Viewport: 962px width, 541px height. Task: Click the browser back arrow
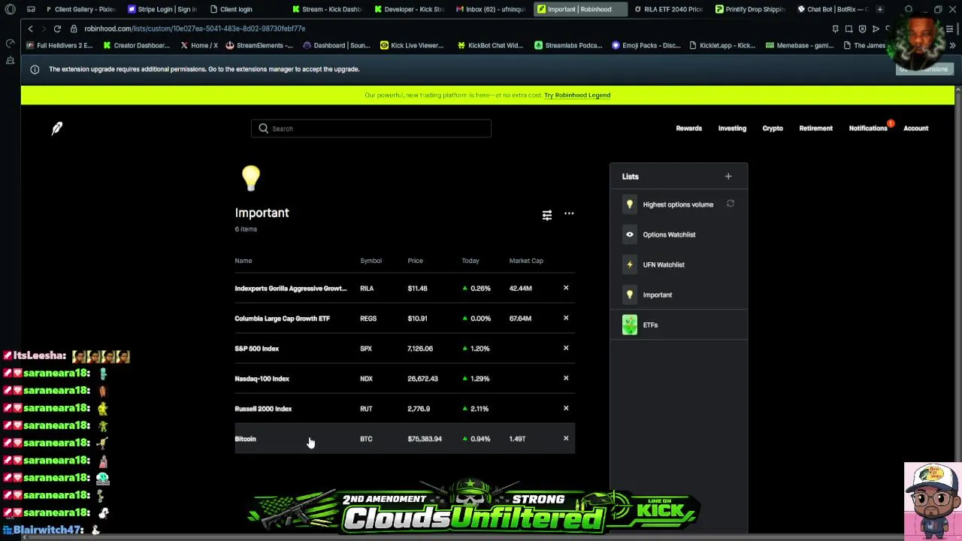coord(30,29)
